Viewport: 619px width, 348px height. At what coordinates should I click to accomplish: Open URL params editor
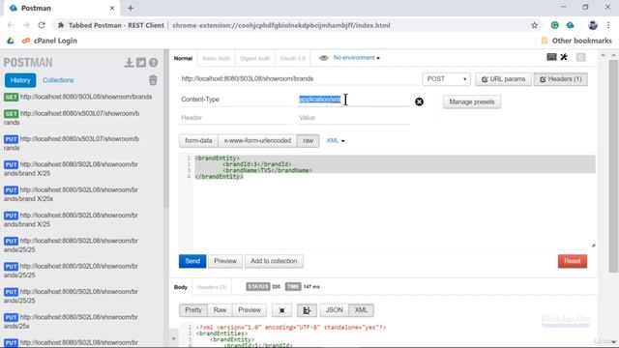[503, 79]
